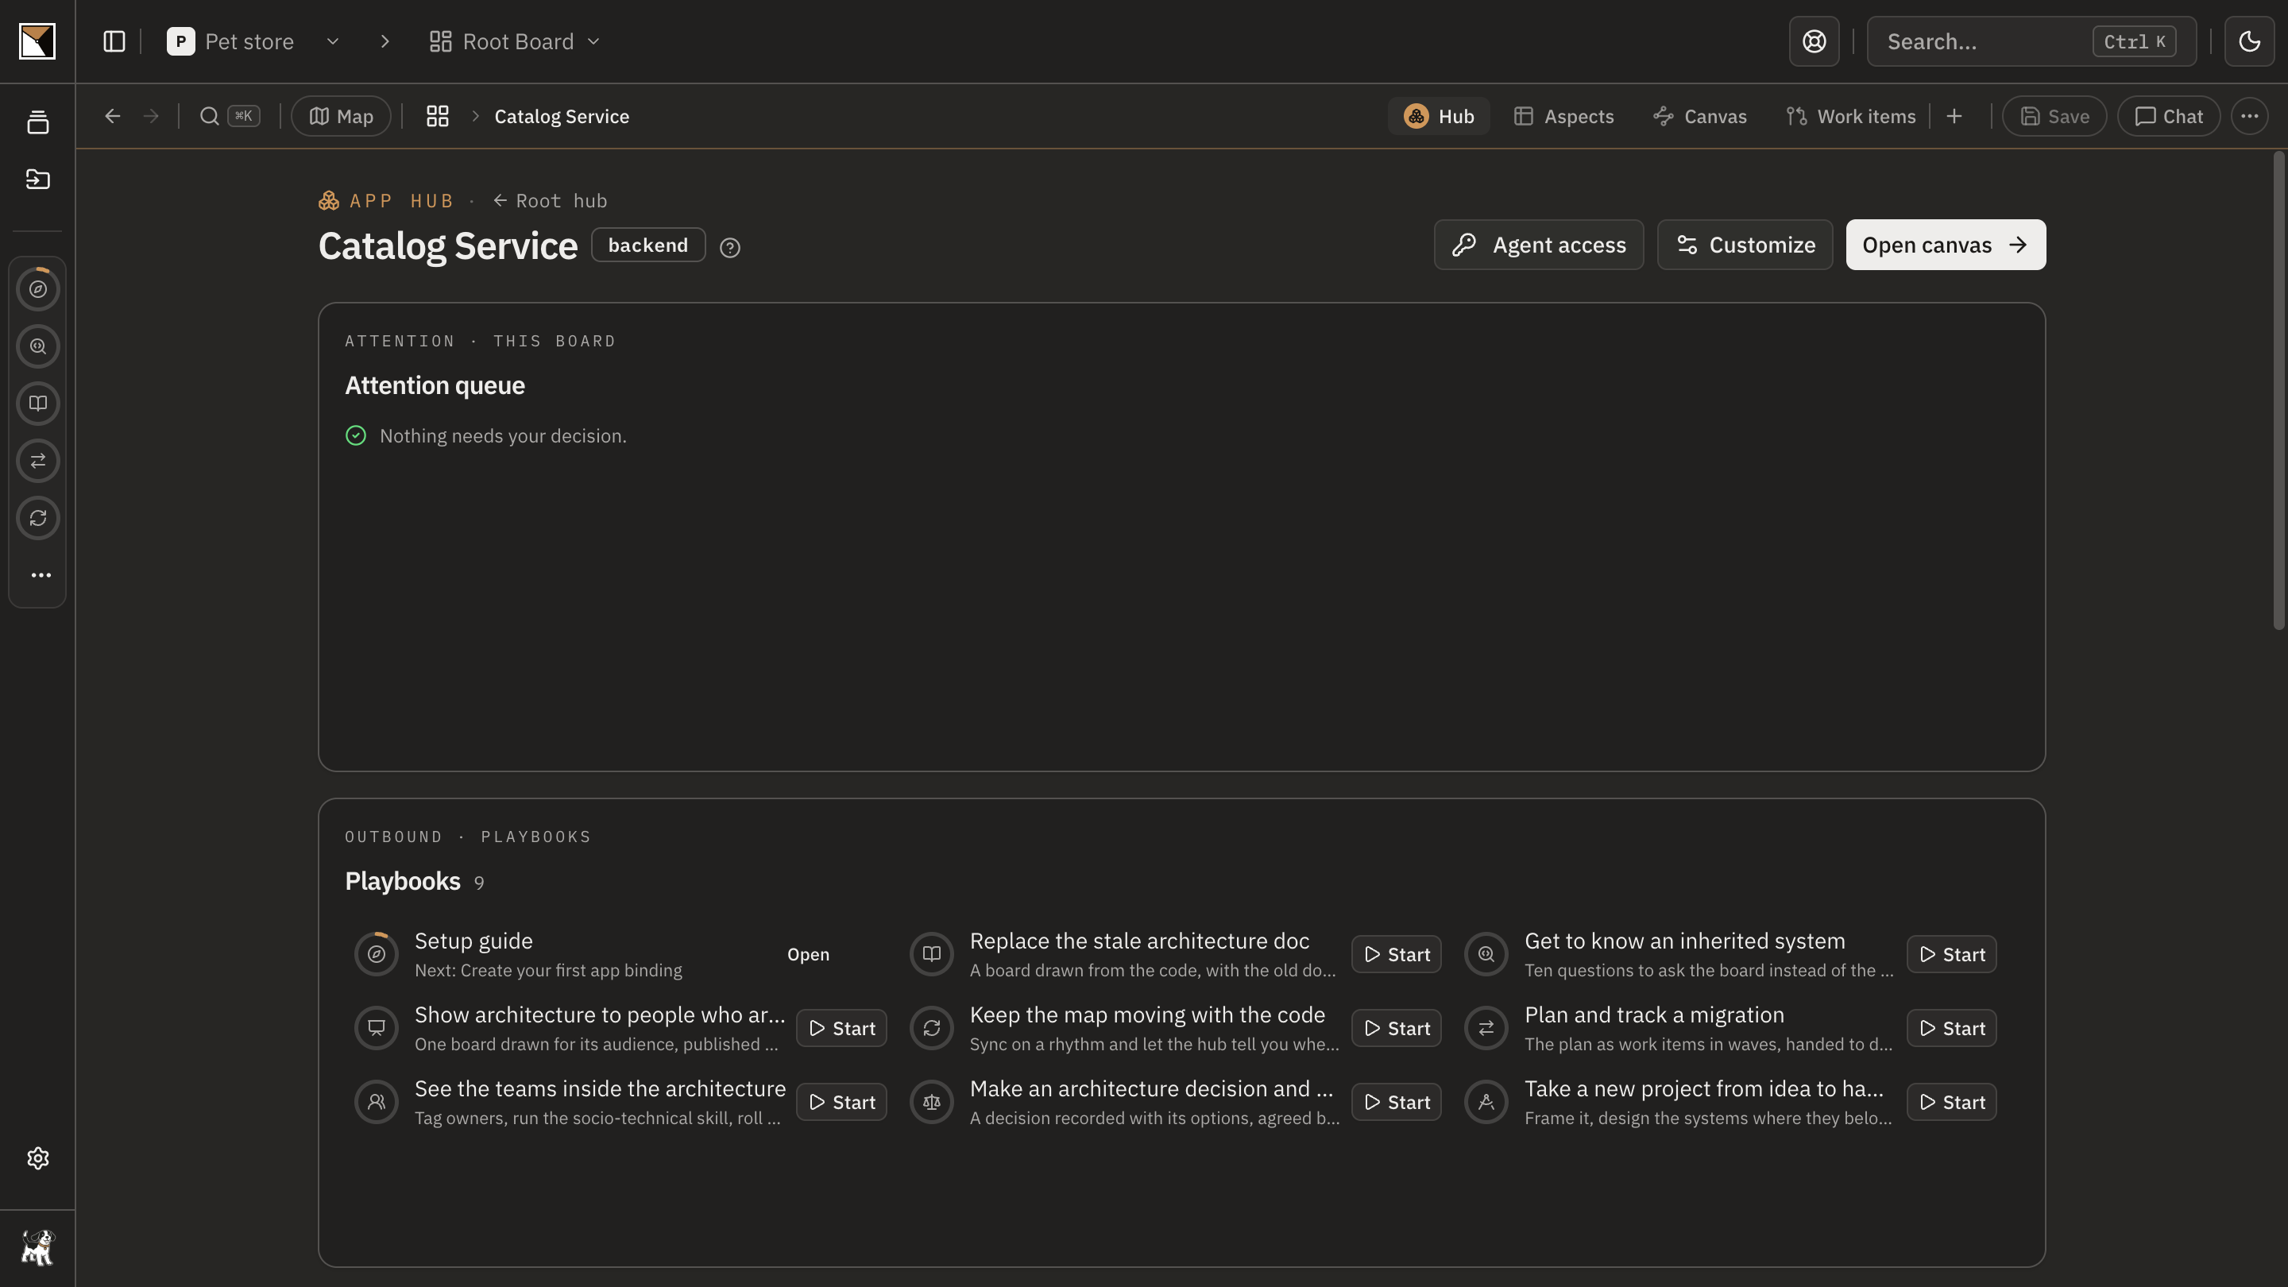Click the breadcrumb chevron after Pet store
Screen dimensions: 2288x1287
tap(385, 42)
